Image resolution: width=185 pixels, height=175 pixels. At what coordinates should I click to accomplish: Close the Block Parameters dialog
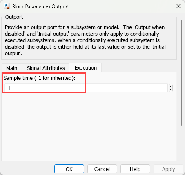click(x=178, y=6)
